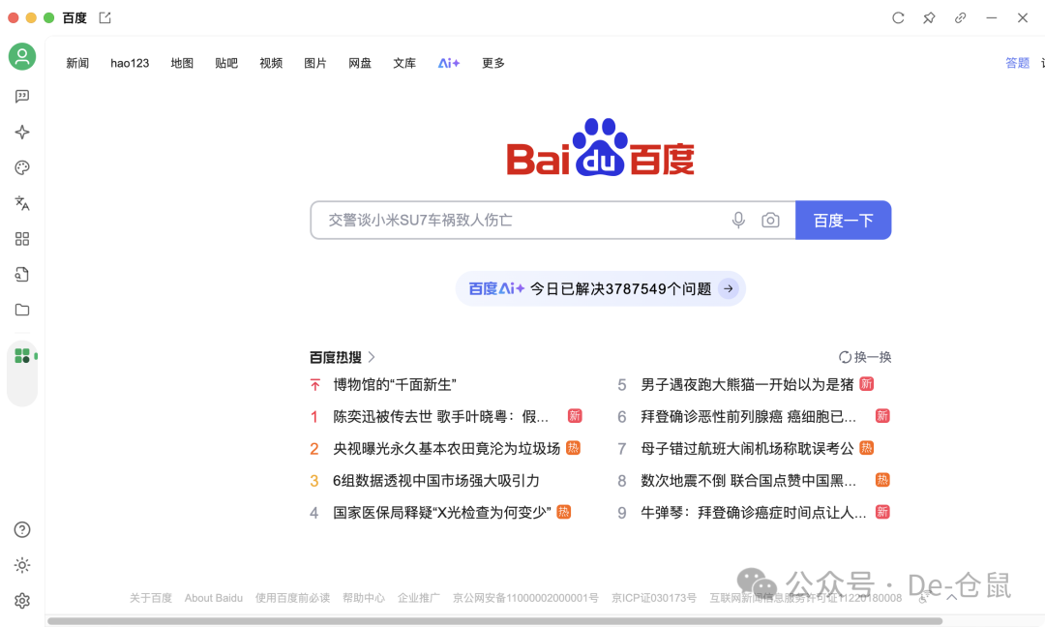Pin the window with pushpin icon

click(929, 18)
